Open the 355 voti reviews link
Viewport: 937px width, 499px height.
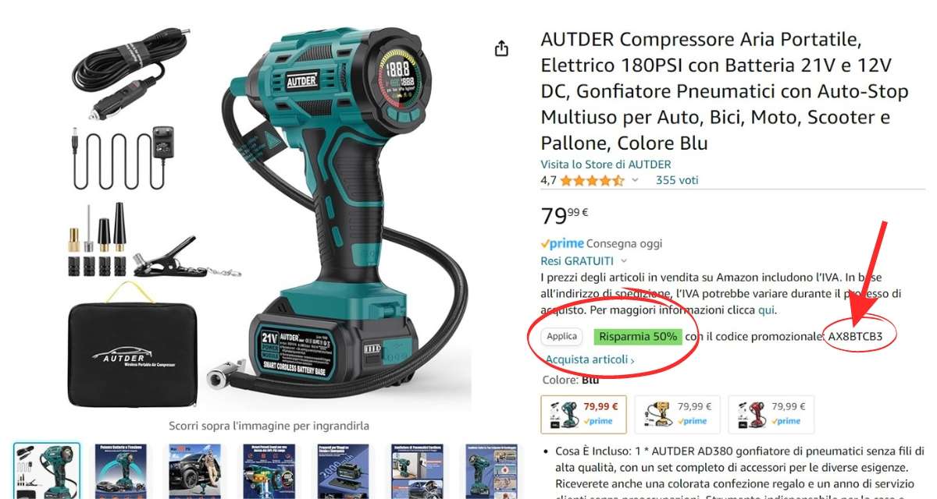[x=677, y=180]
